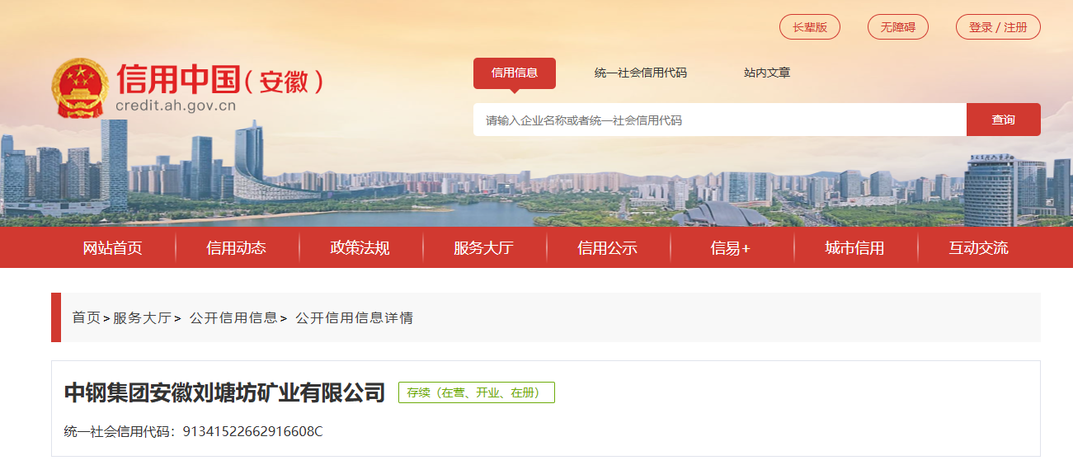The height and width of the screenshot is (465, 1073).
Task: Switch to 统一社会信用代码 search tab
Action: pos(641,73)
